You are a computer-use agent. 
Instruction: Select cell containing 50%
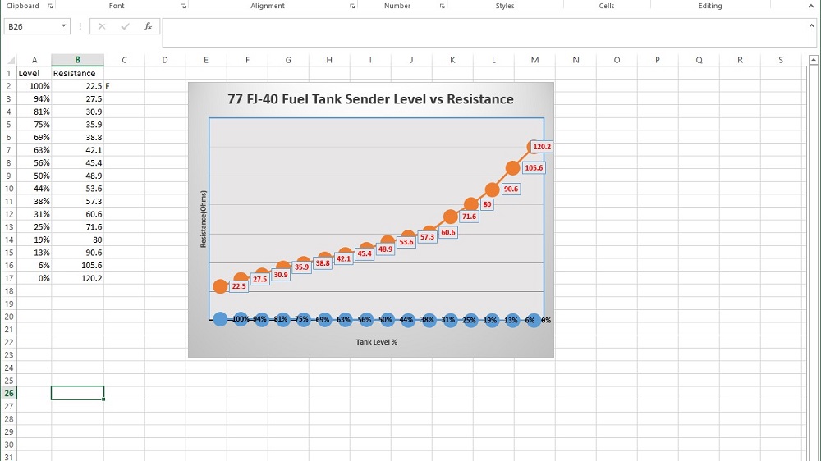[34, 176]
